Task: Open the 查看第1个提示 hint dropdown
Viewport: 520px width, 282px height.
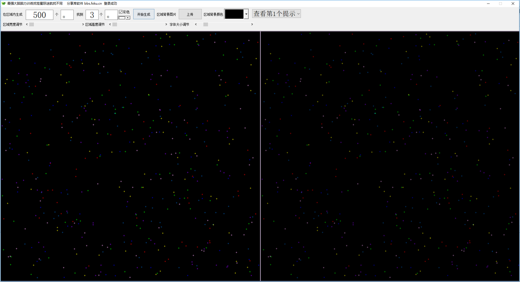Action: click(x=277, y=14)
